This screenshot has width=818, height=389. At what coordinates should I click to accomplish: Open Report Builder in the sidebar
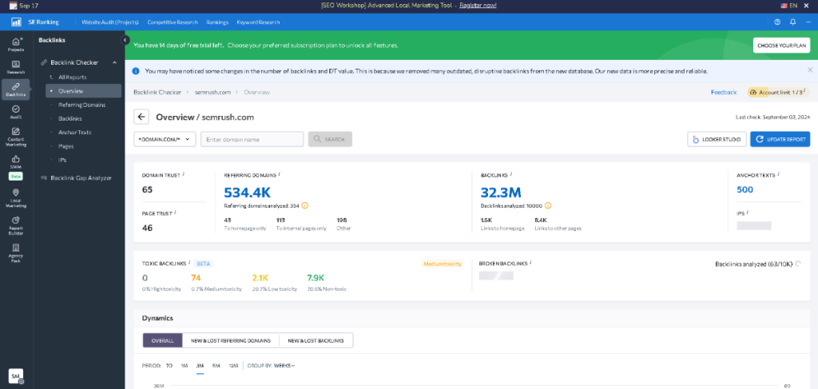pyautogui.click(x=16, y=226)
